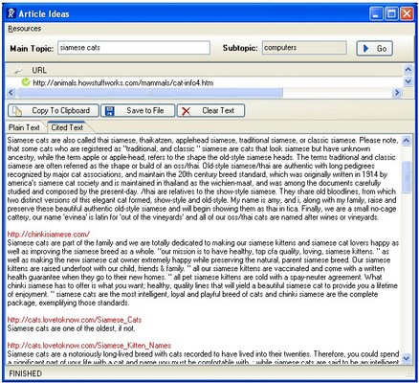Click text area scroll down arrow
Viewport: 419px width, 383px height.
pos(407,358)
